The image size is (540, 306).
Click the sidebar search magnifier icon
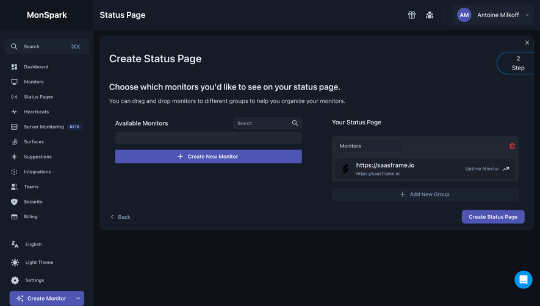click(14, 46)
